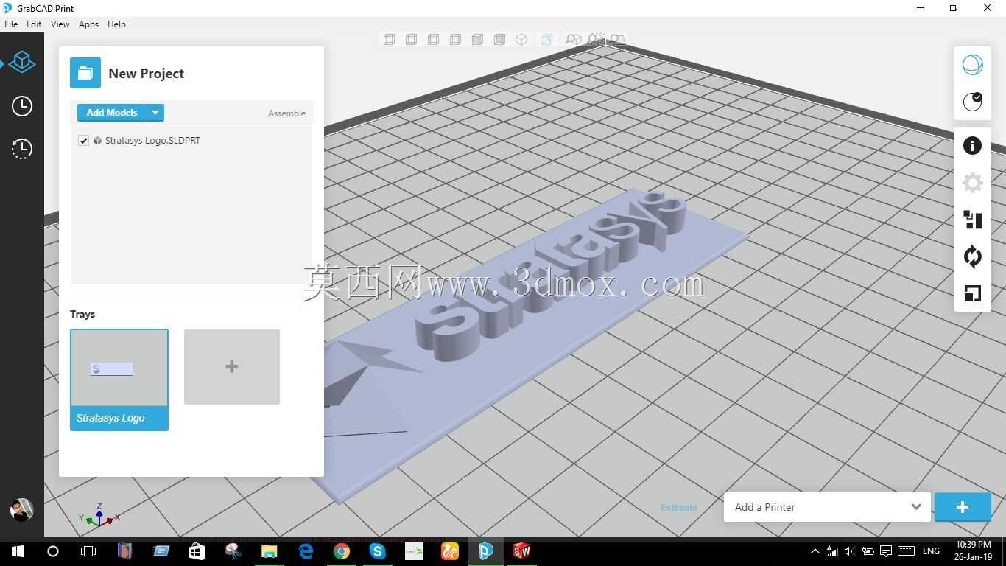Open the File menu

(11, 24)
